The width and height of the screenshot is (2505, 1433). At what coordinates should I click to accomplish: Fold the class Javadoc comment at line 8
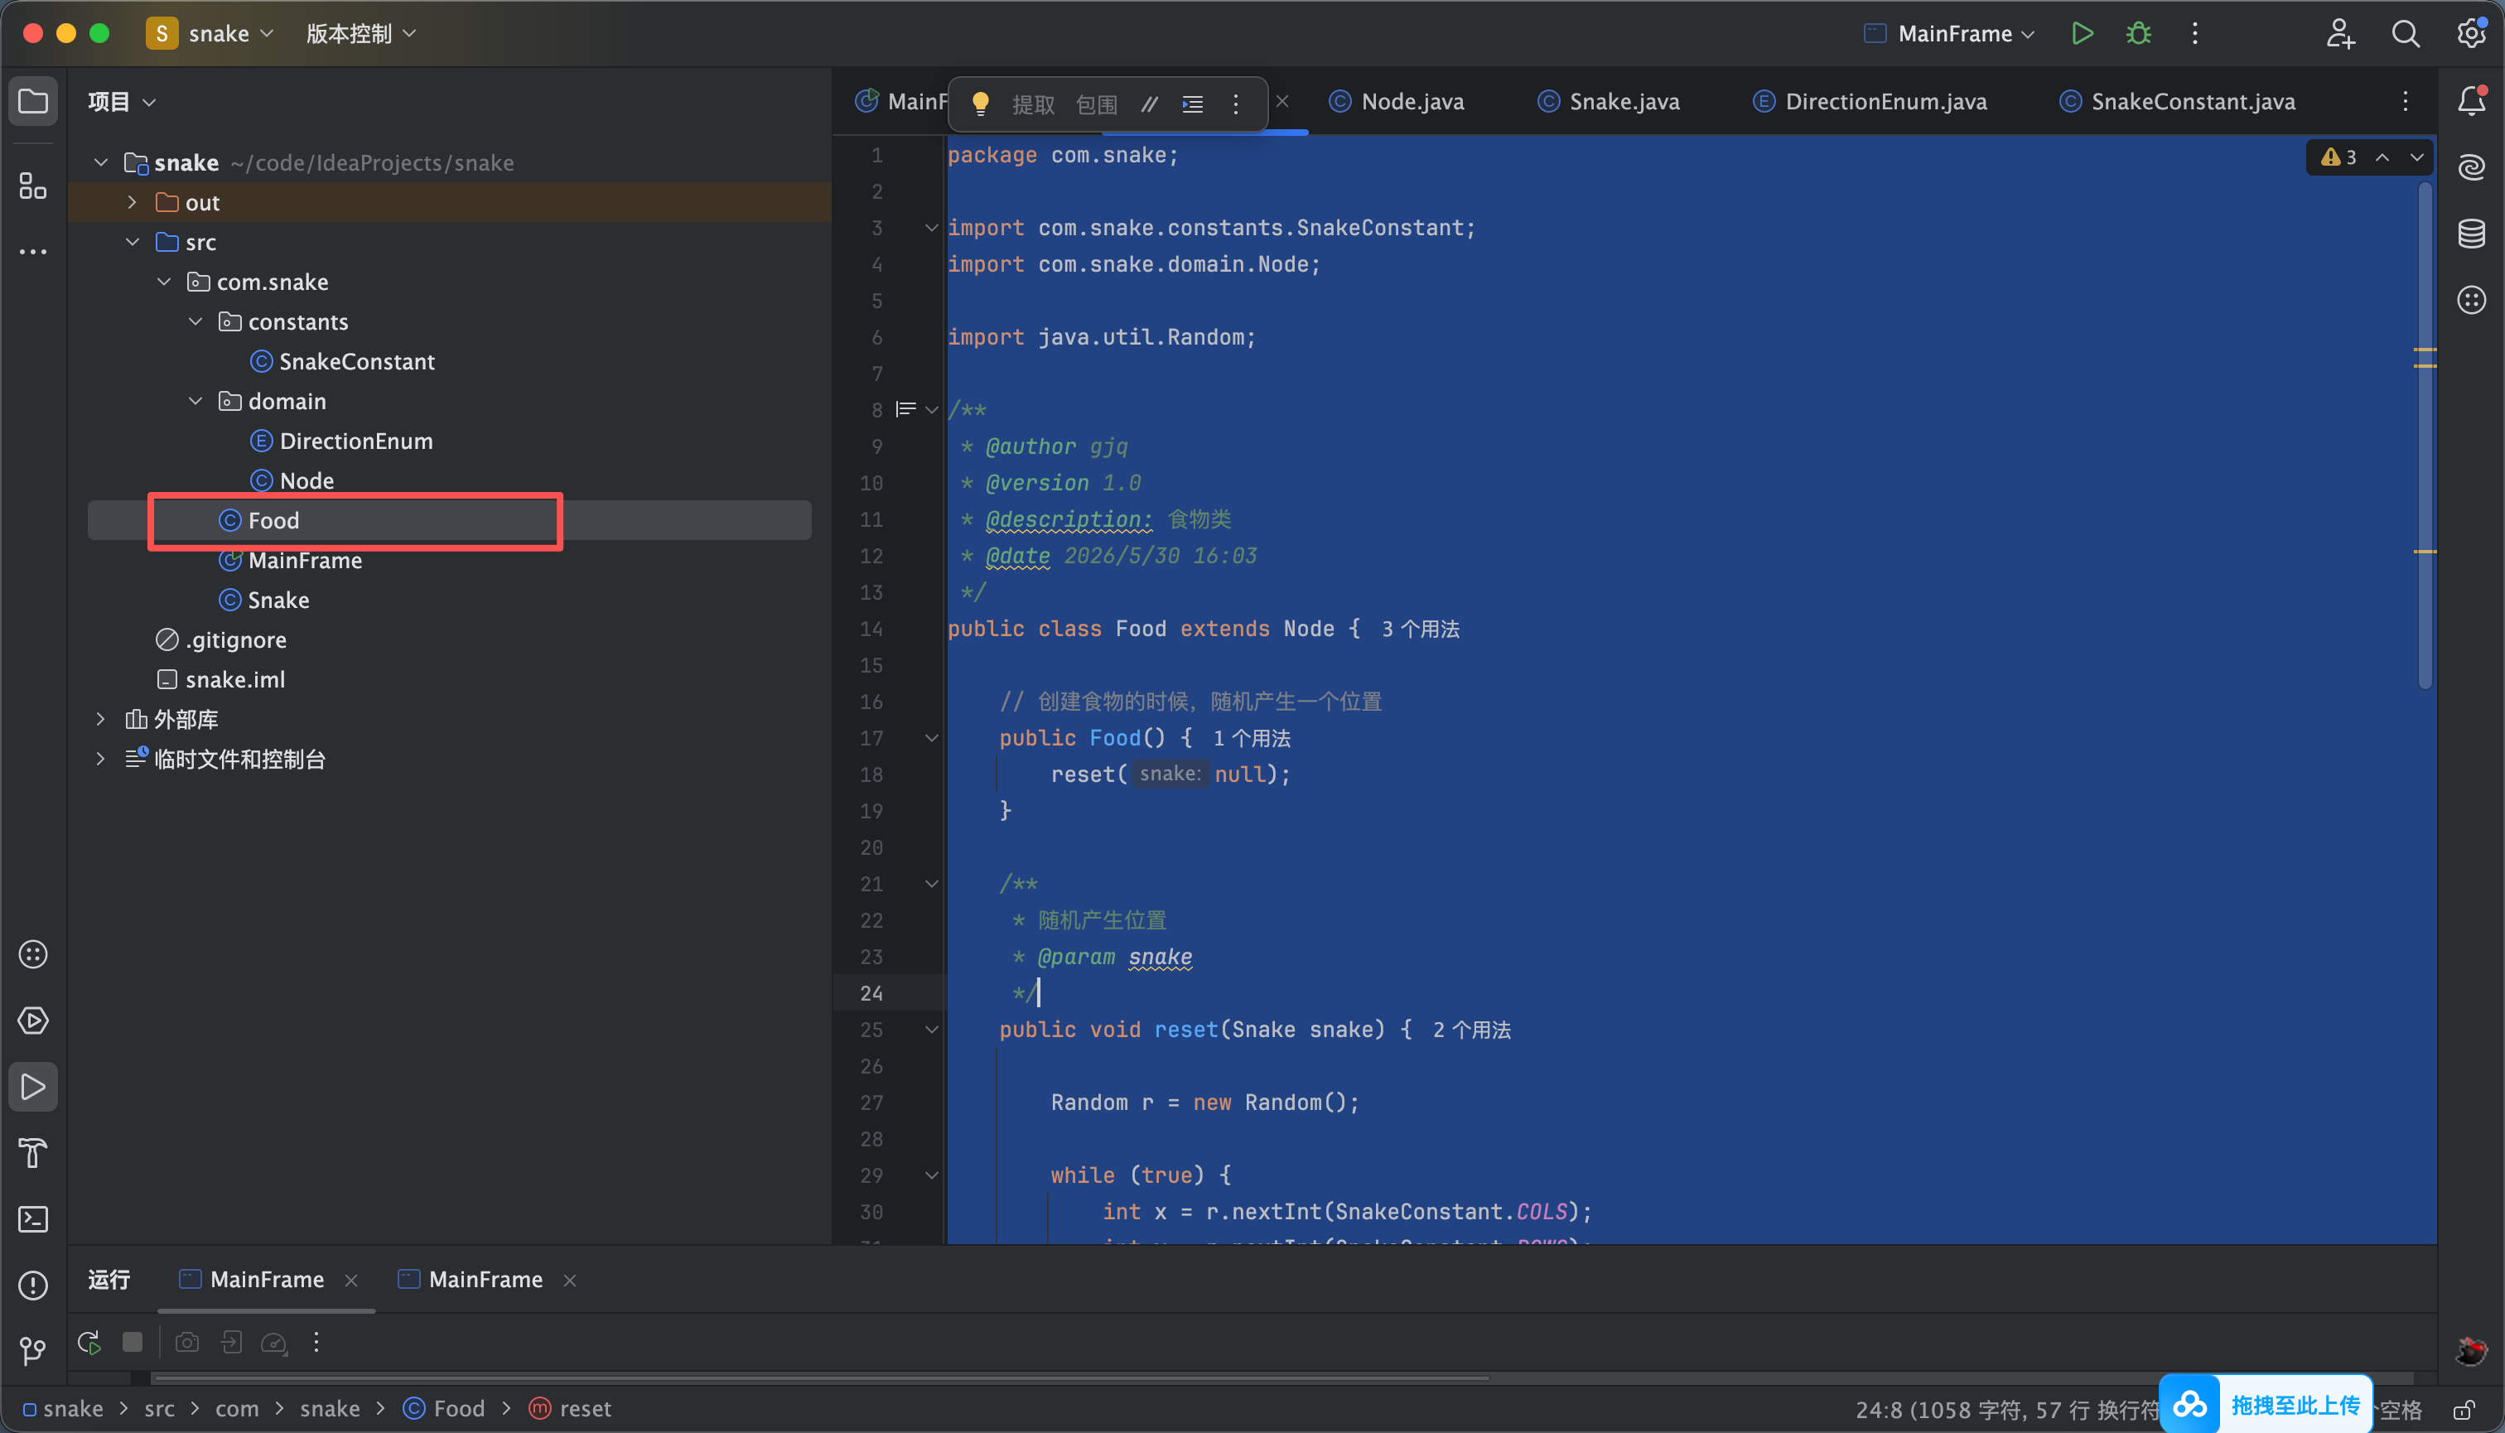click(931, 409)
